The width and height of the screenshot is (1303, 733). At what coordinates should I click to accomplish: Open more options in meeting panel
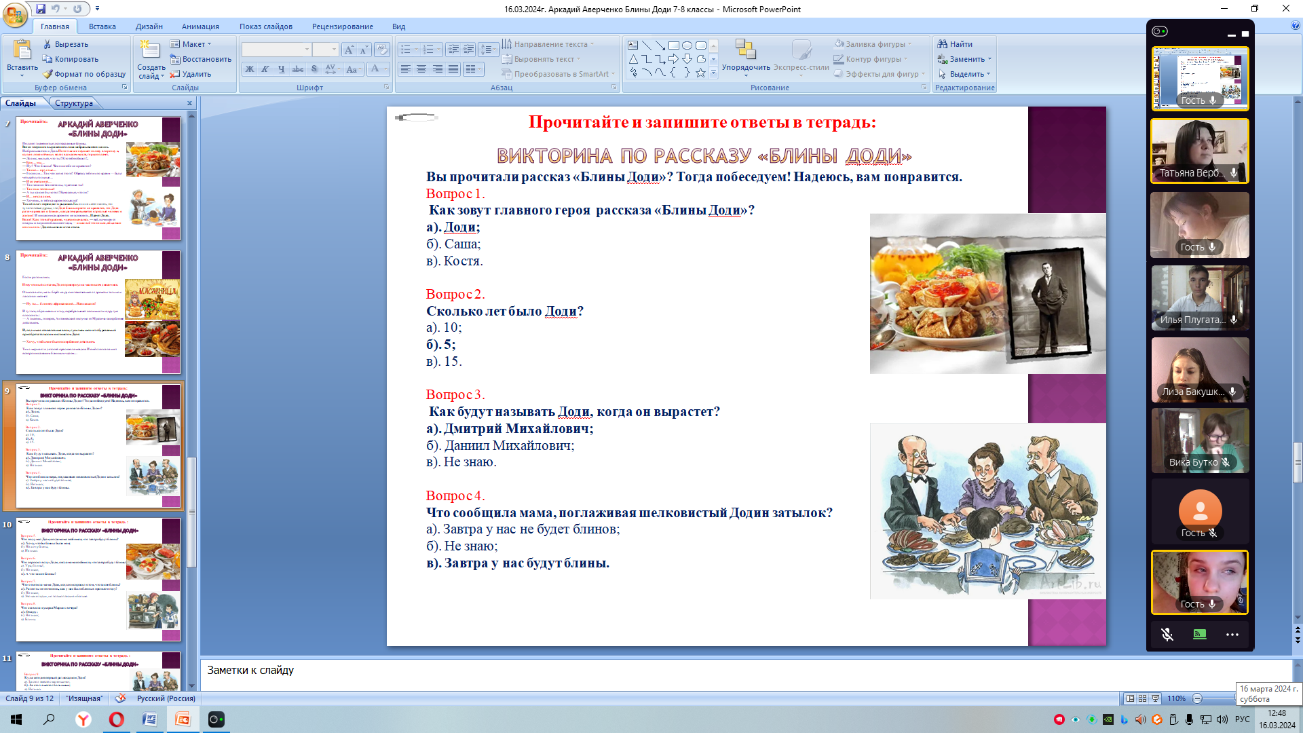coord(1232,635)
